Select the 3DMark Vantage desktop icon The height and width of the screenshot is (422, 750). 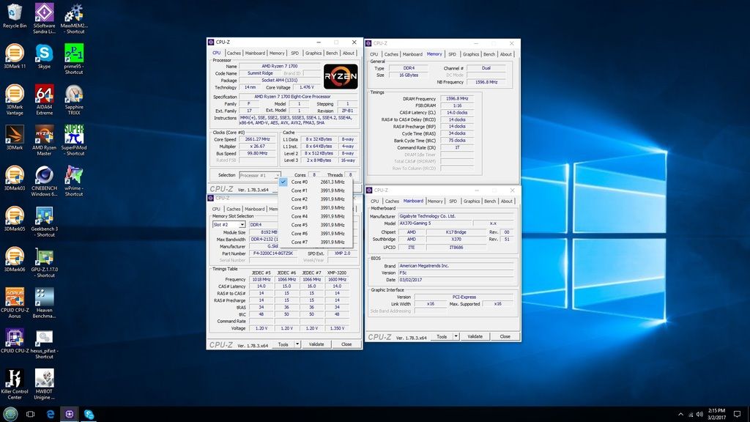[15, 100]
